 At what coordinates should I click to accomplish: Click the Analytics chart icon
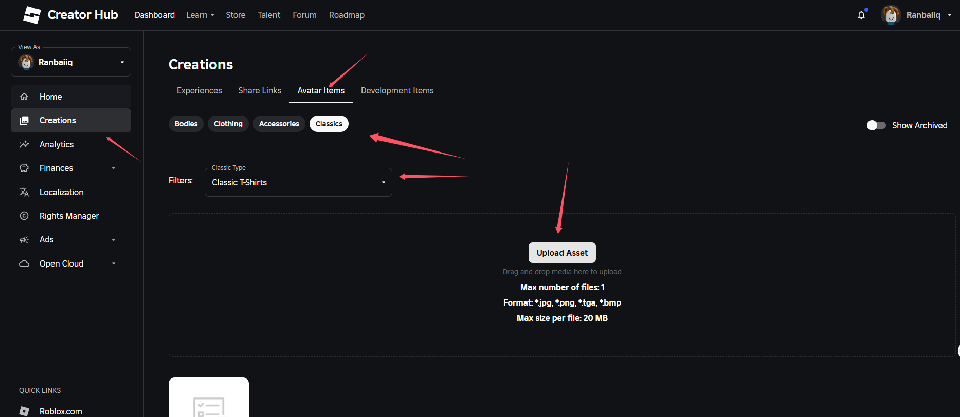(24, 144)
